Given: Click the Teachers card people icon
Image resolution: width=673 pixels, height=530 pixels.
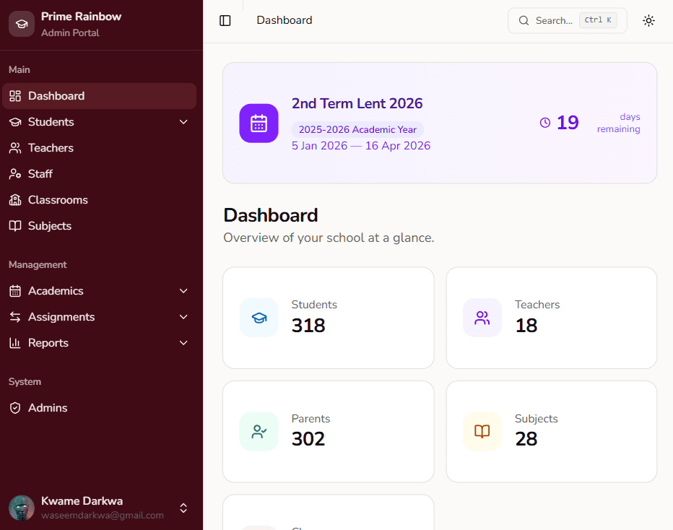Looking at the screenshot, I should tap(482, 318).
